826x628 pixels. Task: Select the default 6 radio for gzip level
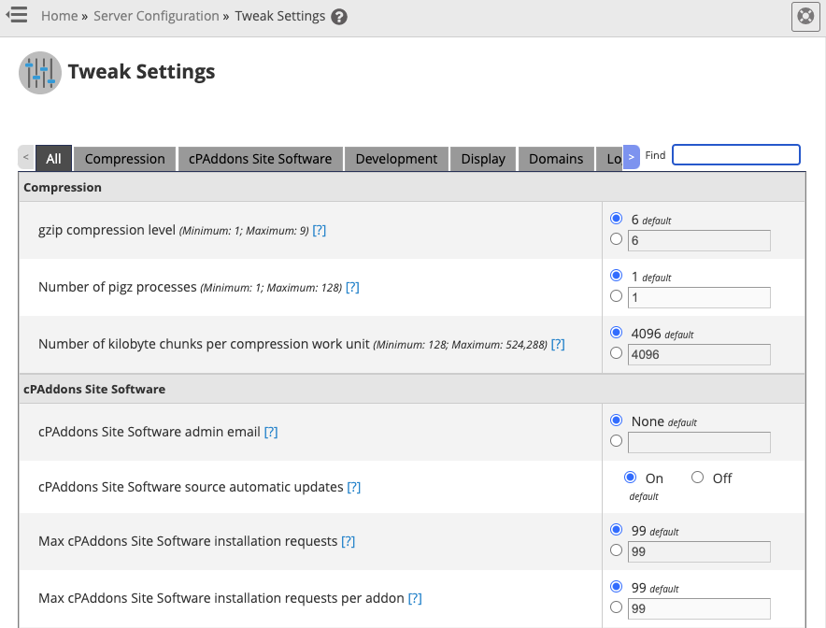616,217
